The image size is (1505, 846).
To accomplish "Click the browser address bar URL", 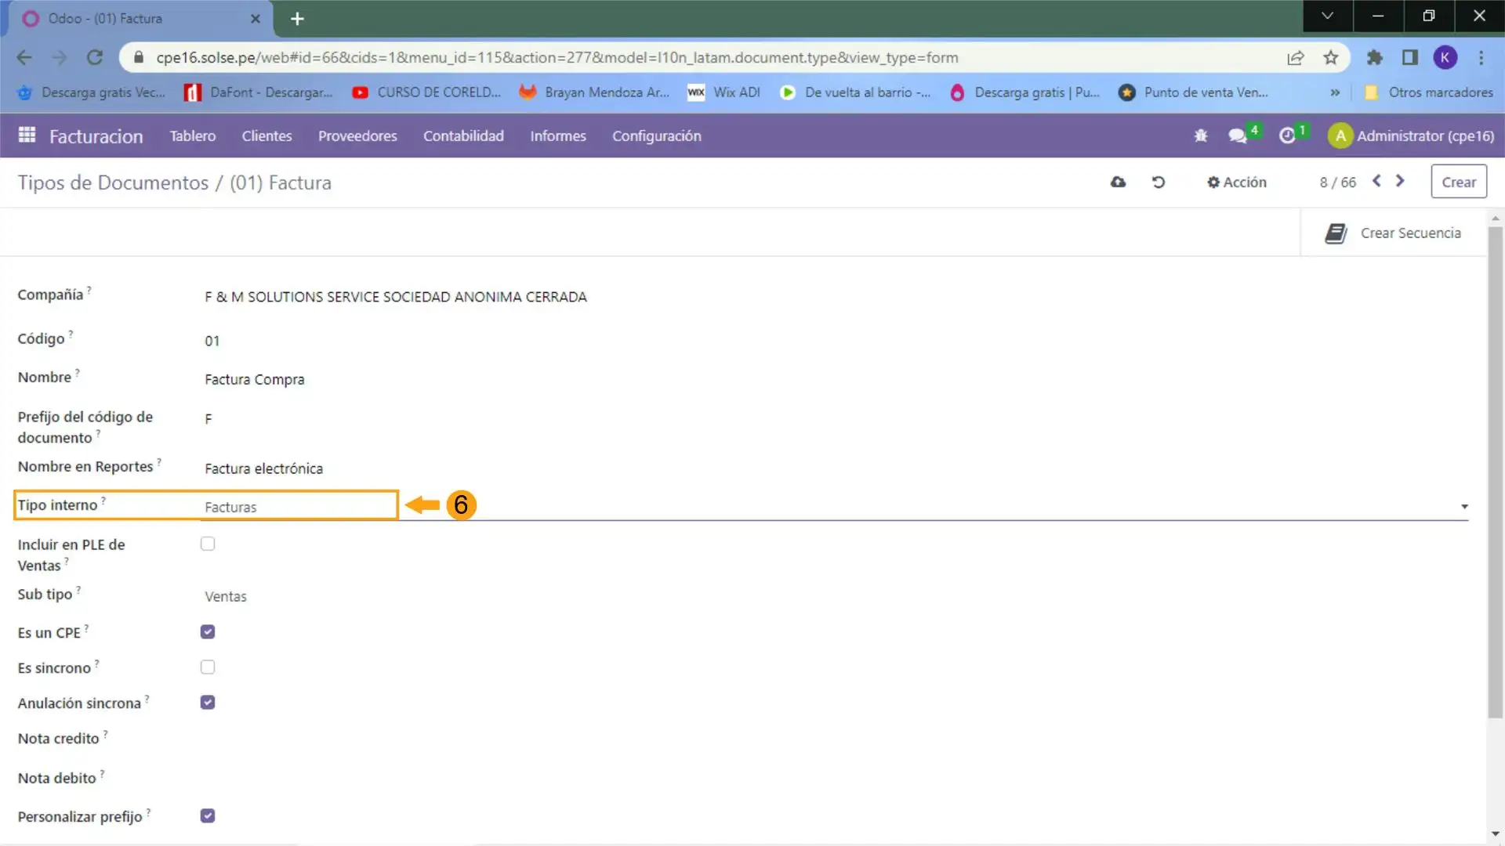I will tap(557, 58).
